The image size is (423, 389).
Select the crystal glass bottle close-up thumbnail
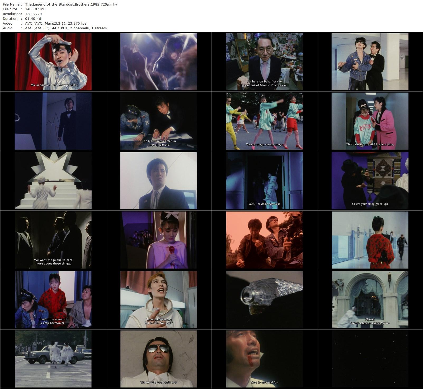[264, 299]
